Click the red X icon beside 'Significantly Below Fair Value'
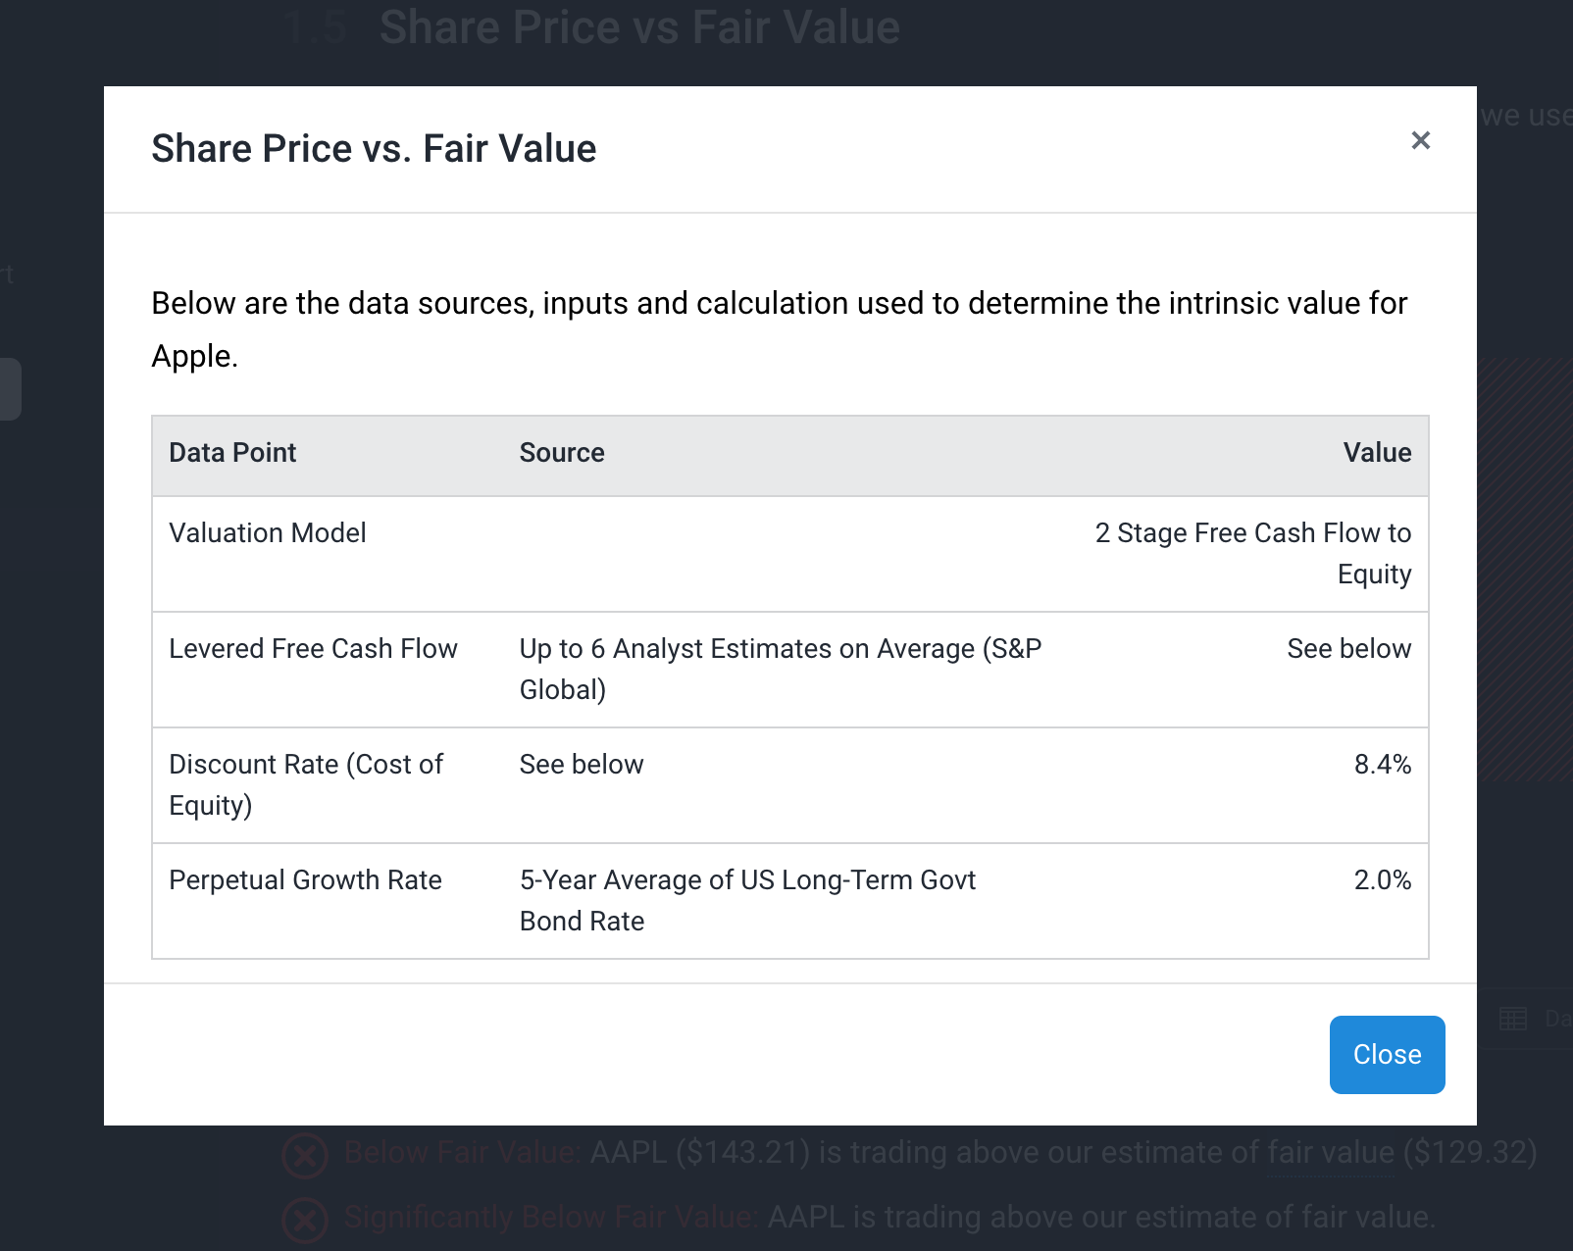 point(305,1221)
